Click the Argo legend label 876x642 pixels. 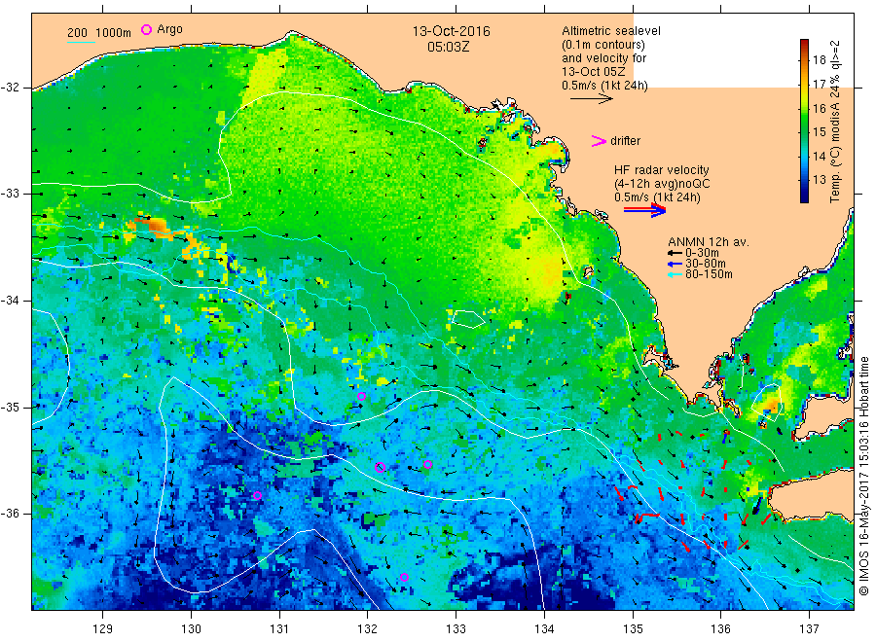pyautogui.click(x=169, y=29)
